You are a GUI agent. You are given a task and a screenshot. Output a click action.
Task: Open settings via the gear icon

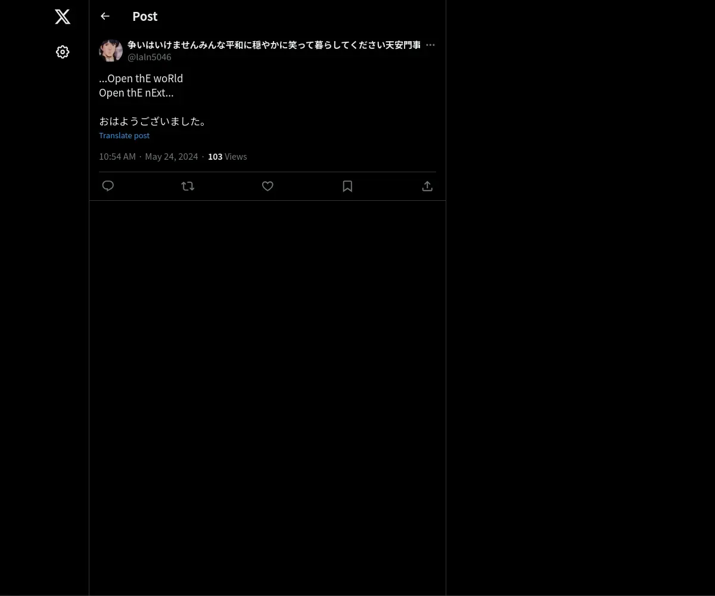63,52
